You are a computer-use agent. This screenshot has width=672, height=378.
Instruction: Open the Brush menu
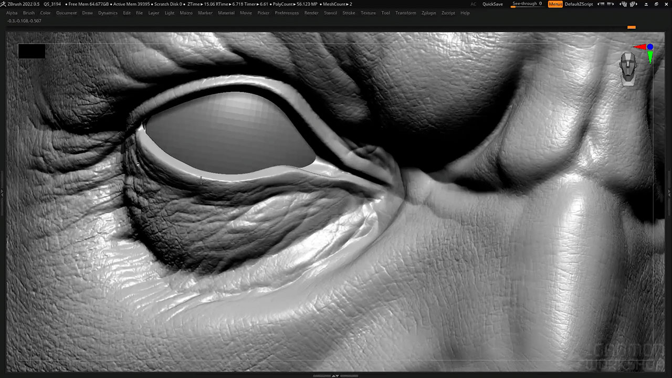pyautogui.click(x=29, y=13)
